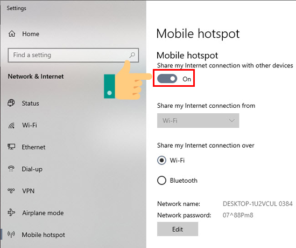Click the Dial-up phone icon
Viewport: 296px width, 248px height.
[11, 168]
